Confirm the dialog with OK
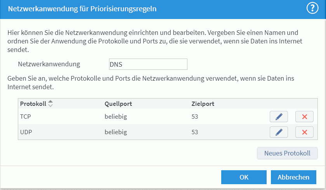The height and width of the screenshot is (190, 326). point(244,177)
